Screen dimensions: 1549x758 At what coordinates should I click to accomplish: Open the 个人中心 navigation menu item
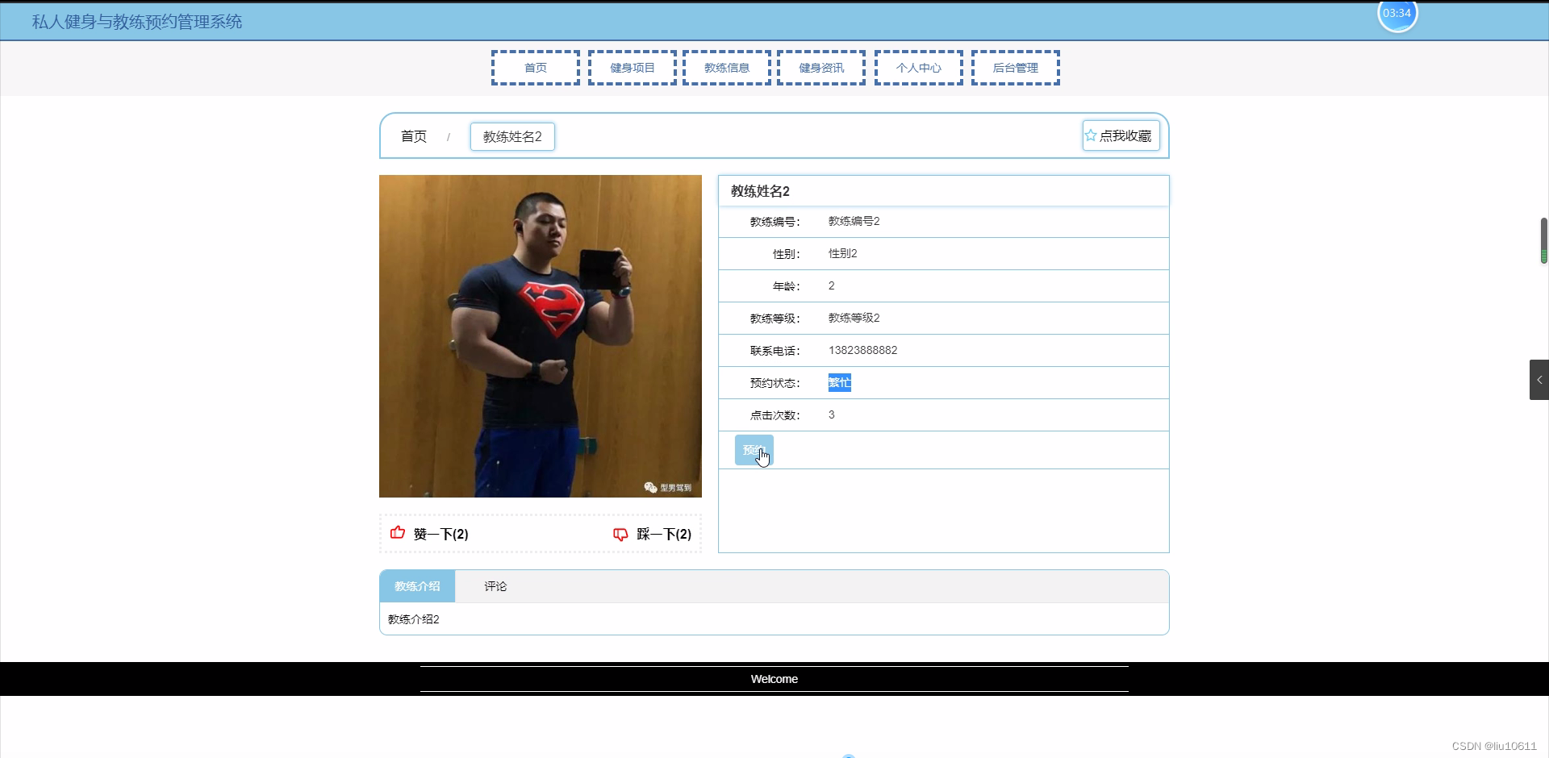pyautogui.click(x=917, y=68)
